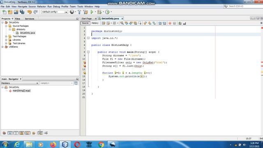Image resolution: width=263 pixels, height=148 pixels.
Task: Click the browser globe icon in main toolbar
Action: click(x=72, y=12)
